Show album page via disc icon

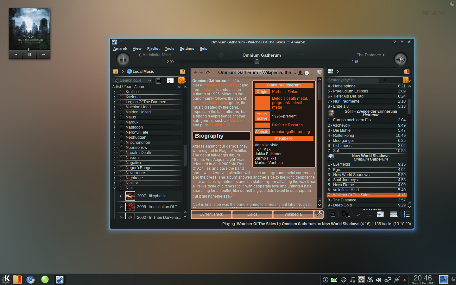point(307,73)
